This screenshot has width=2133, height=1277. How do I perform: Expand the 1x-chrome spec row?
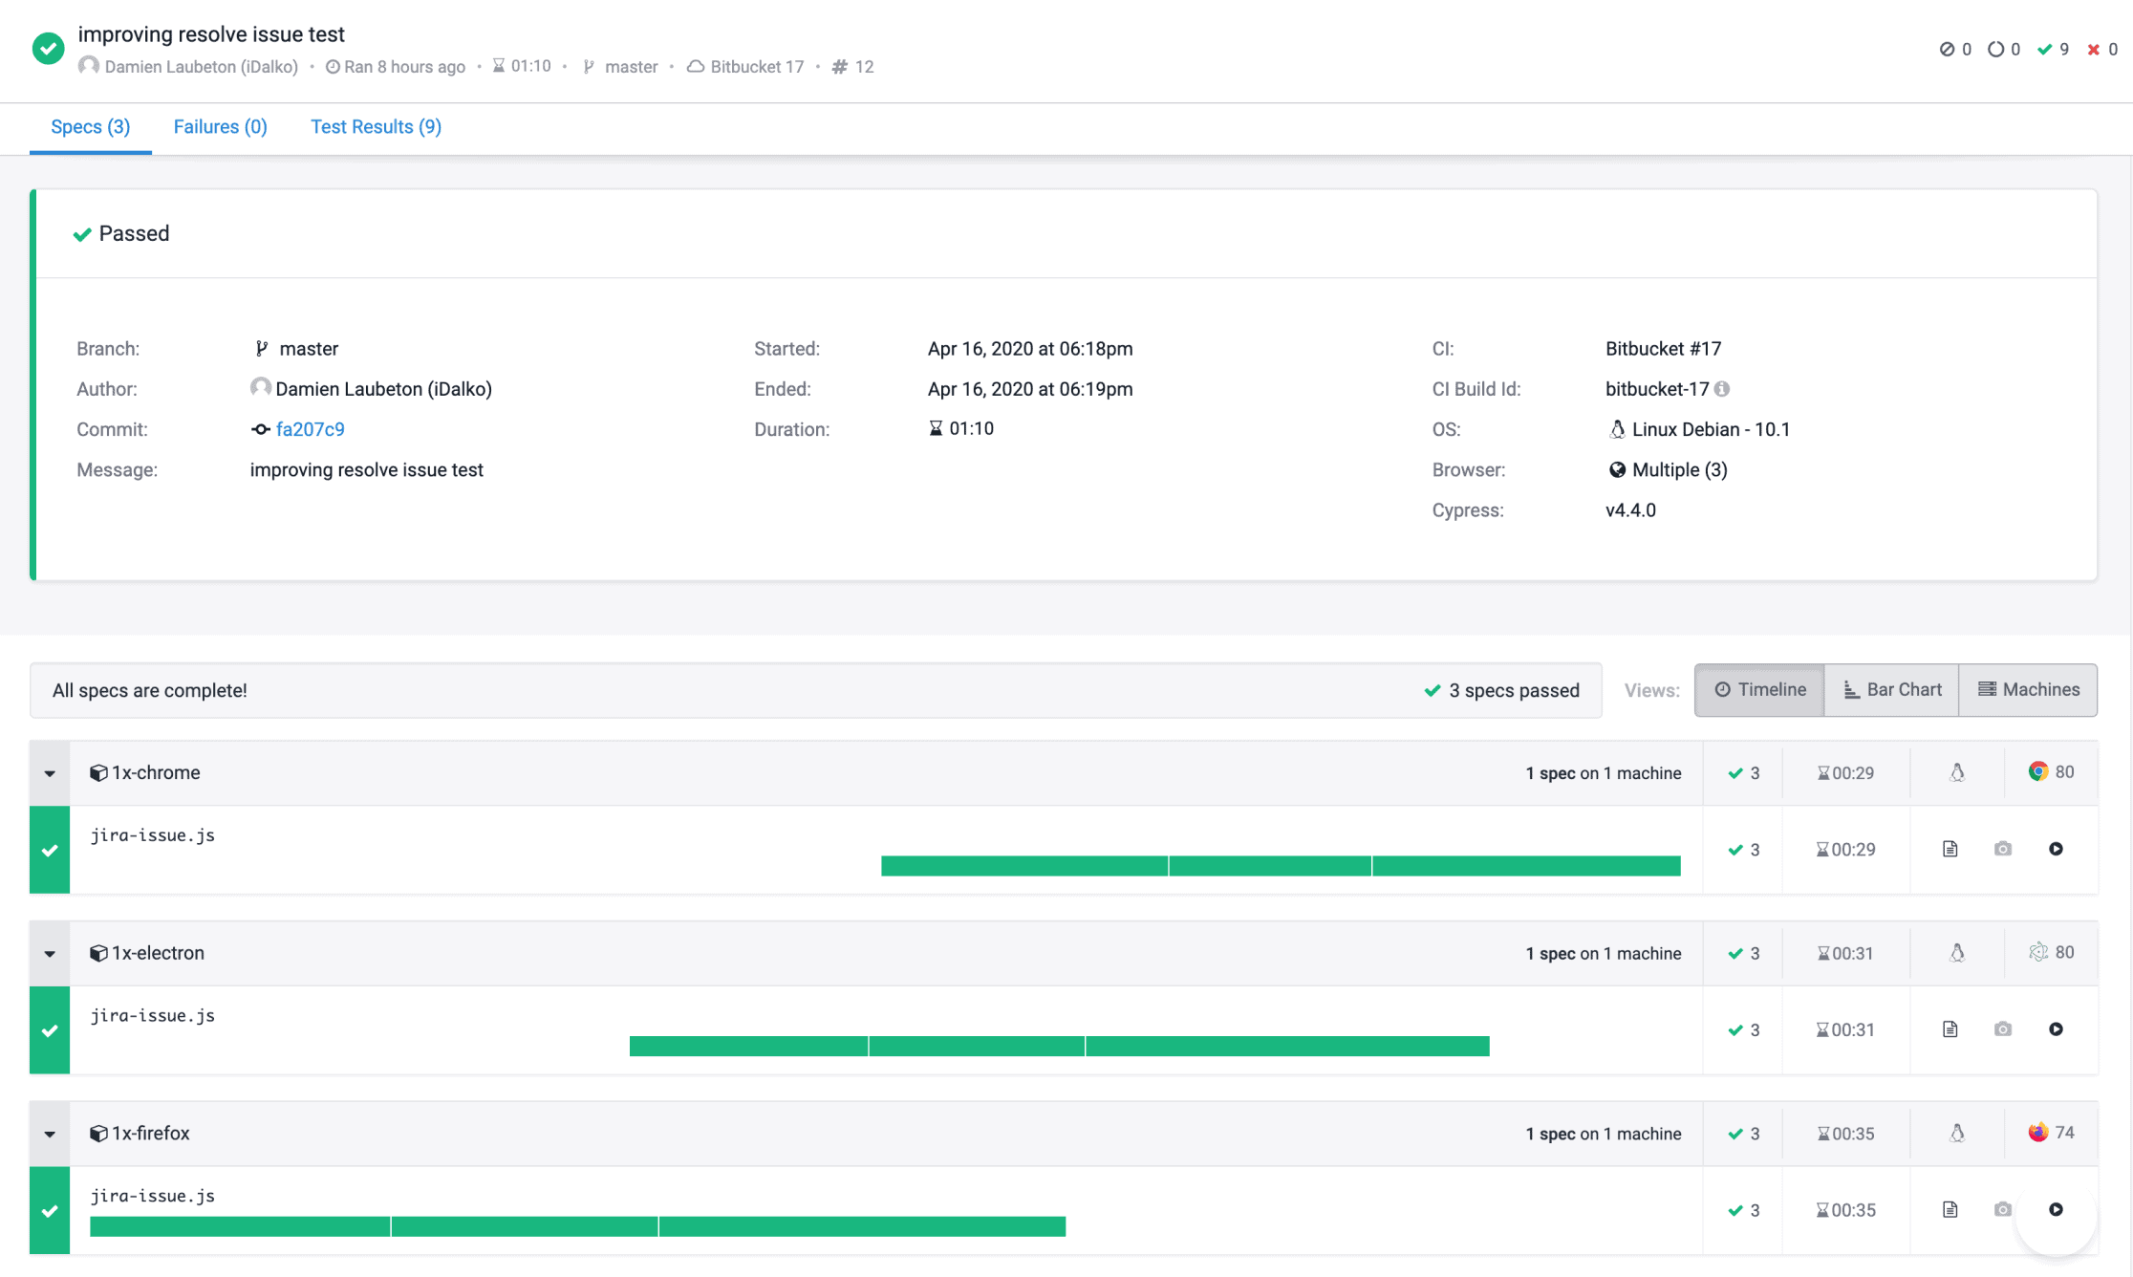(52, 770)
